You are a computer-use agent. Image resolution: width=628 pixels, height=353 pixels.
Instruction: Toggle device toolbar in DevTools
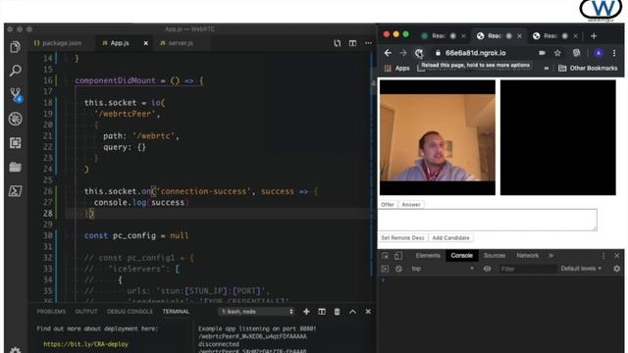click(x=397, y=256)
